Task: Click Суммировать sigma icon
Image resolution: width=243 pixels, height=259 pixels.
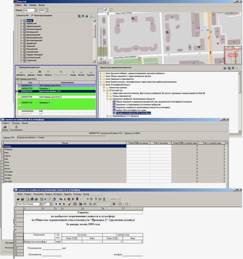Action: 16,128
